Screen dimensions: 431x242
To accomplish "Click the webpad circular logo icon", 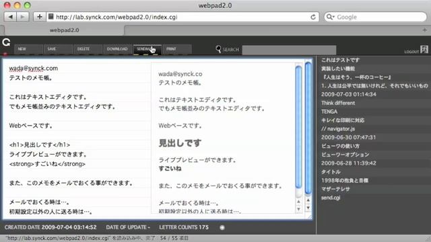I will tap(6, 42).
